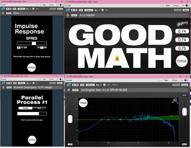
Task: Toggle the enable checkbox in MB EQ window
Action: tap(188, 80)
